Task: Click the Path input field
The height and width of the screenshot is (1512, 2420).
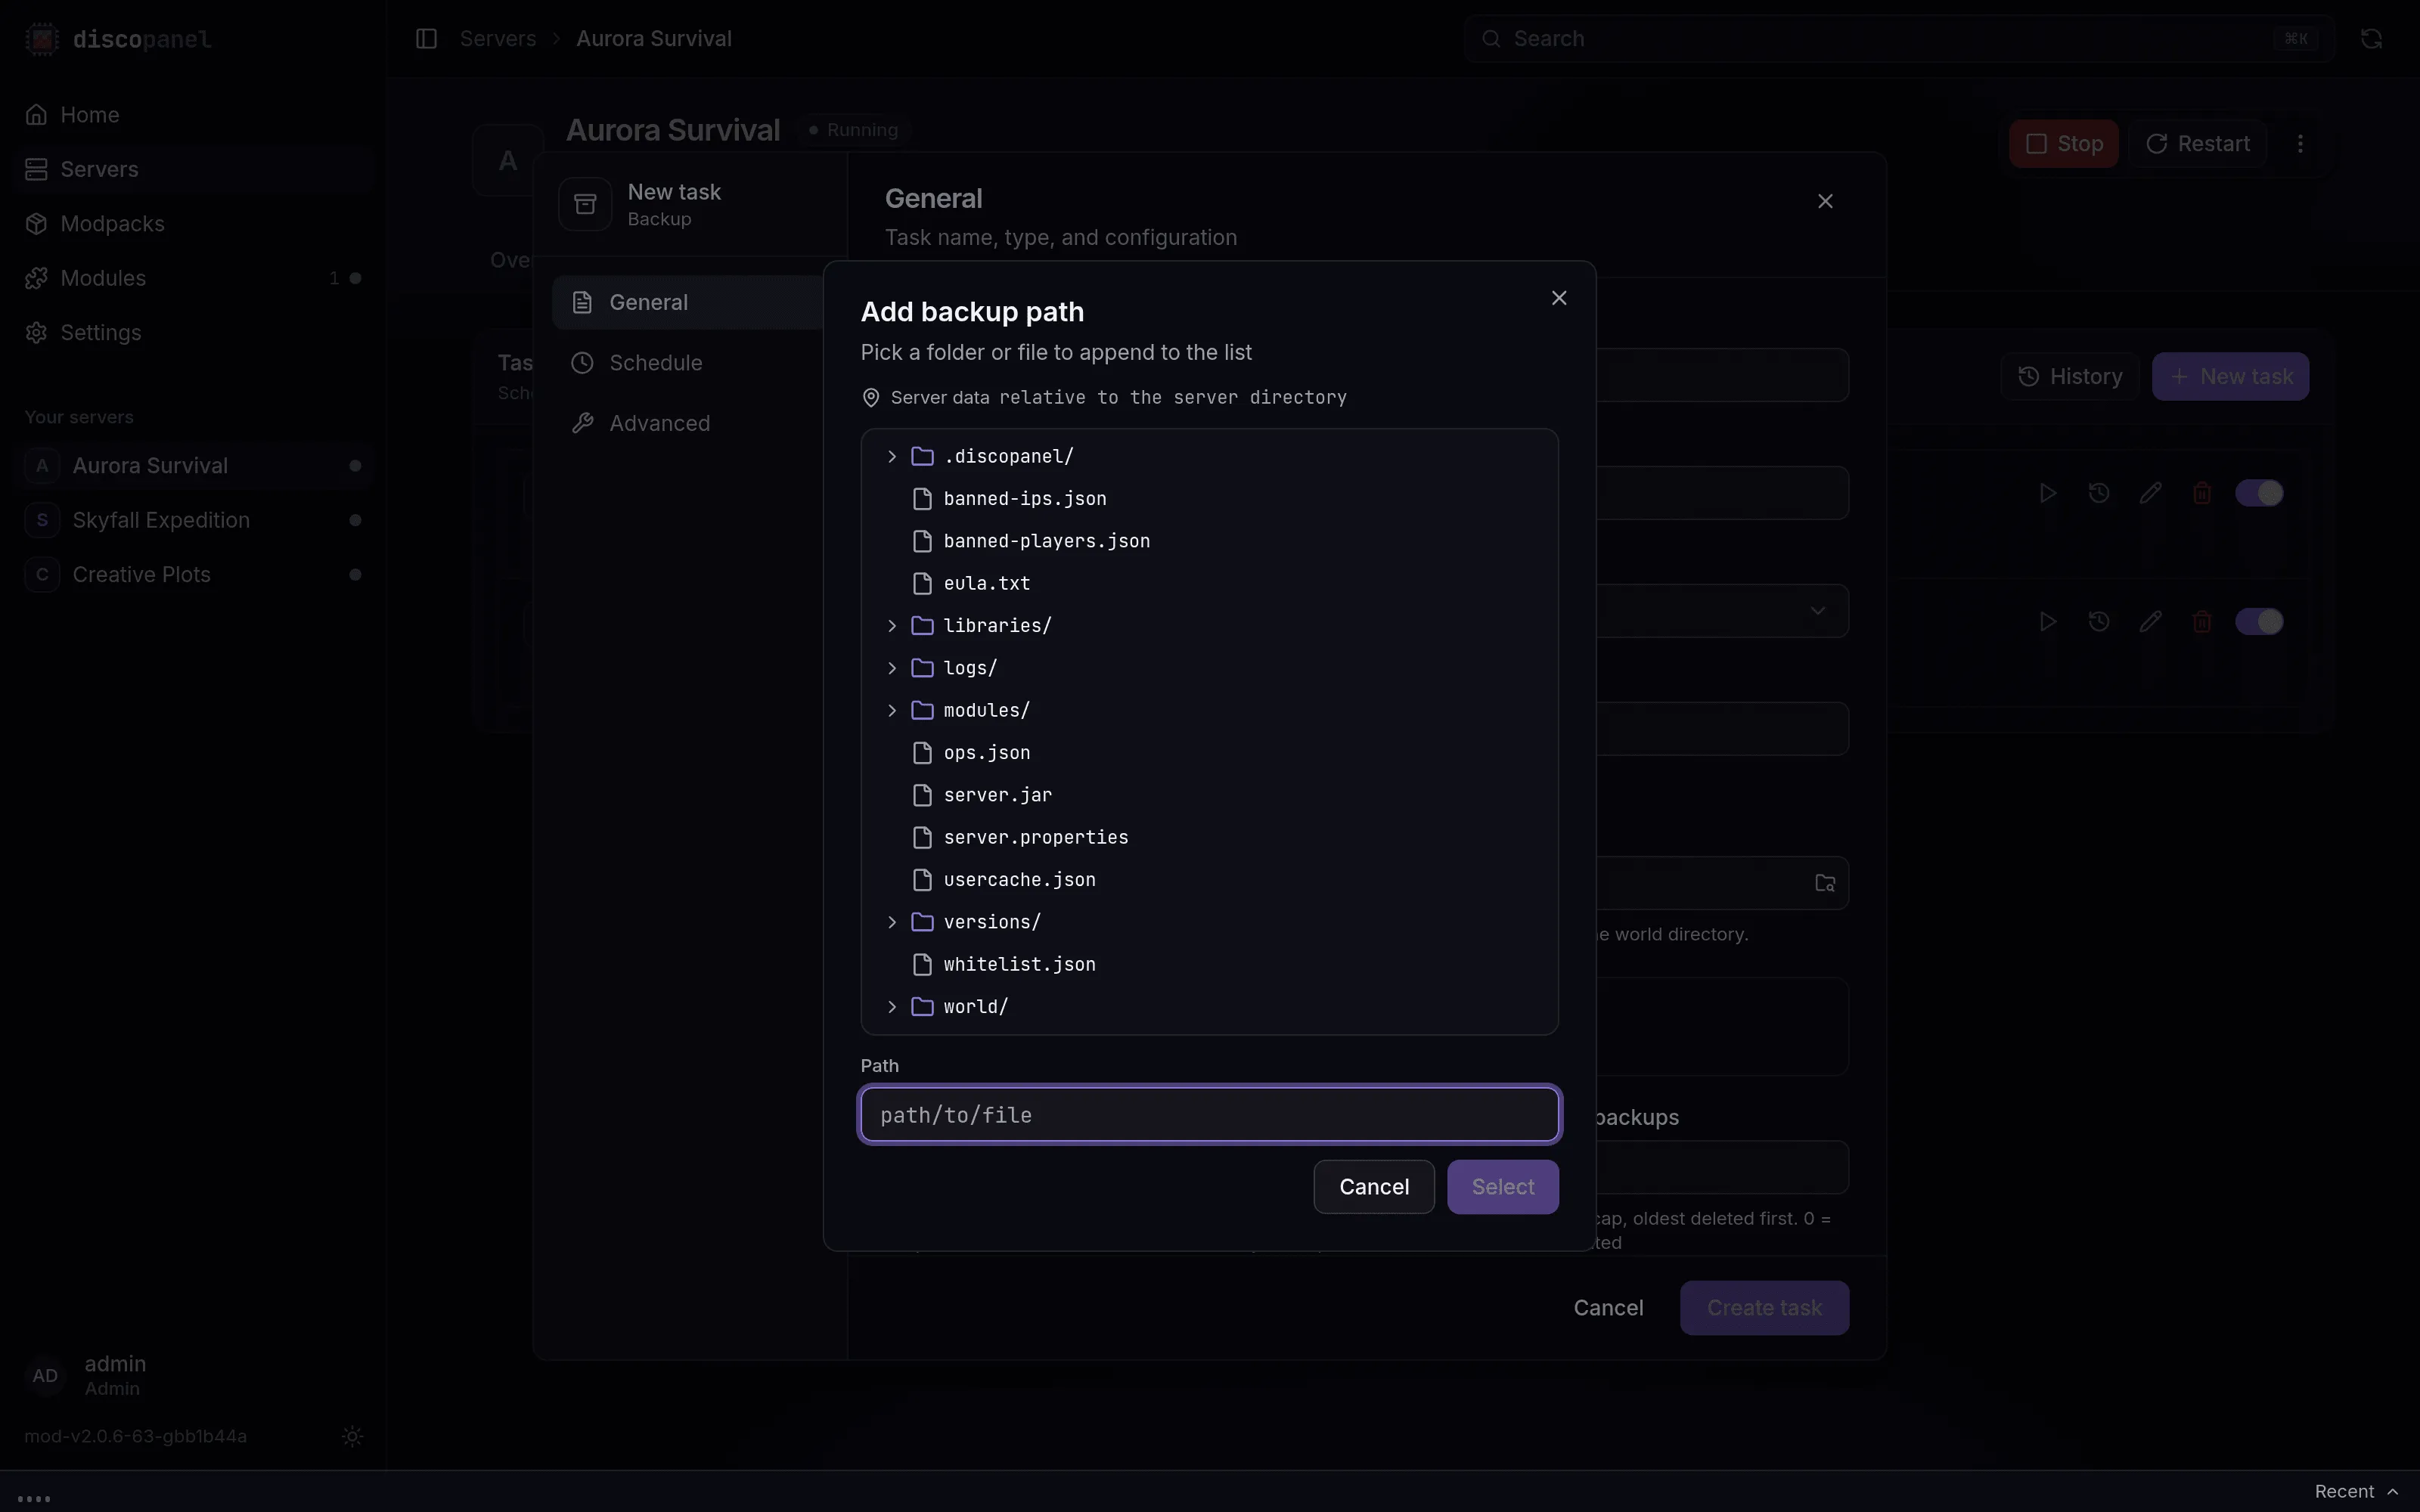Action: (x=1209, y=1114)
